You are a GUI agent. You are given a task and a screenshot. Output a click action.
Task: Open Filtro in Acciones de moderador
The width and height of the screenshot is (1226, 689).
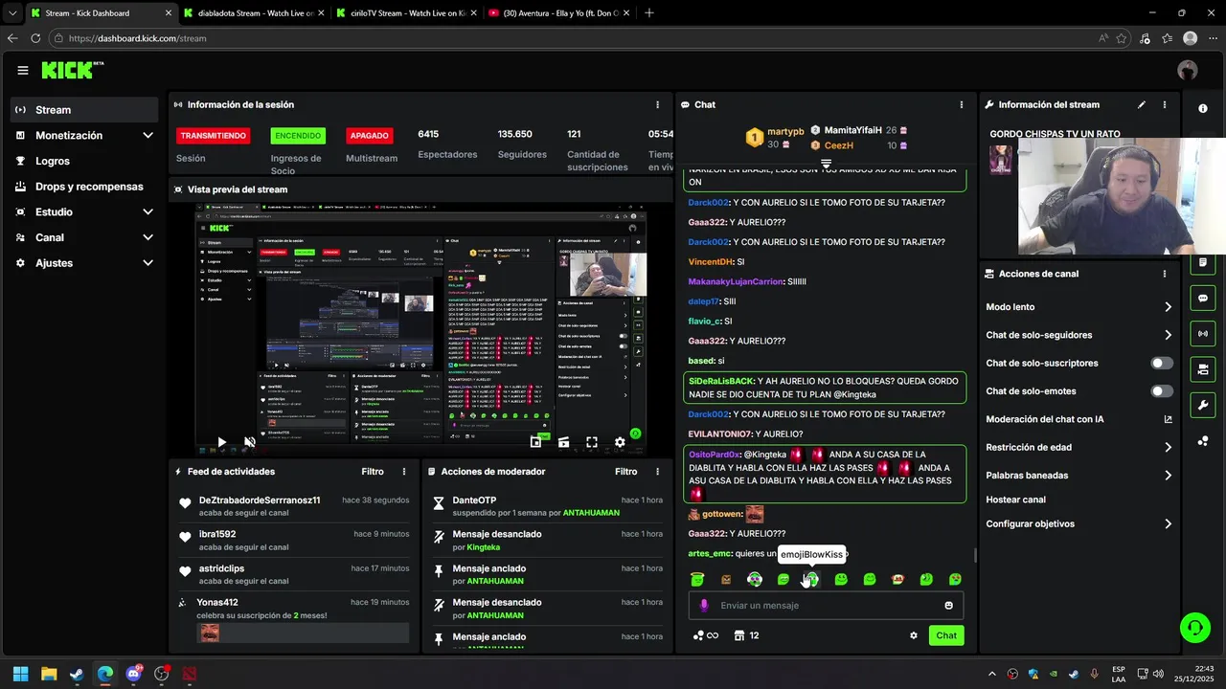coord(626,472)
